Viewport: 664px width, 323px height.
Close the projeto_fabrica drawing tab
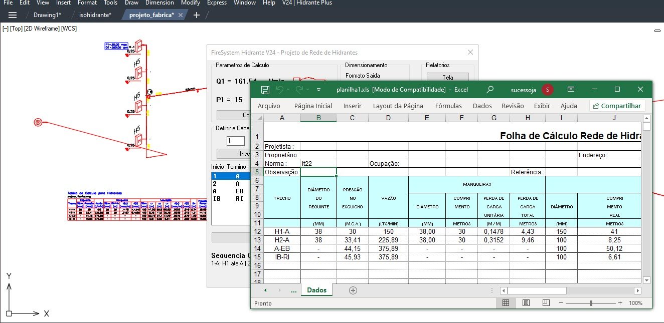[x=181, y=15]
